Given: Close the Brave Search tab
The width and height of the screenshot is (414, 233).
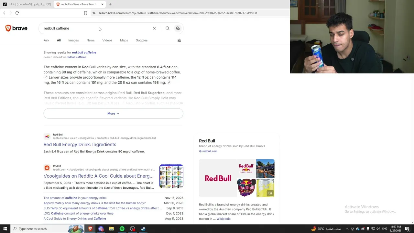Looking at the screenshot, I should pos(102,4).
